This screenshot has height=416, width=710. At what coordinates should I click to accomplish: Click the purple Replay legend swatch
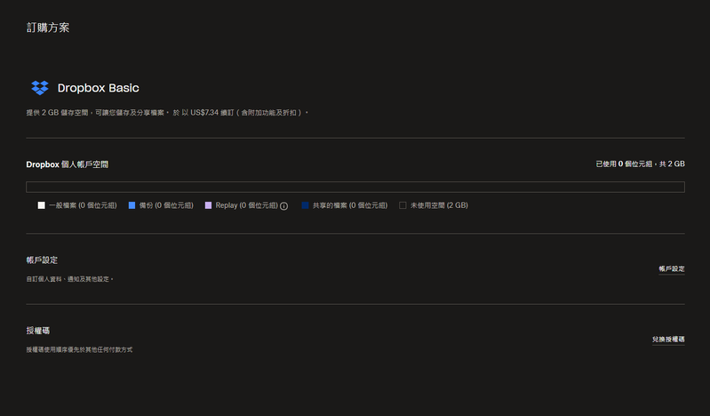(208, 205)
